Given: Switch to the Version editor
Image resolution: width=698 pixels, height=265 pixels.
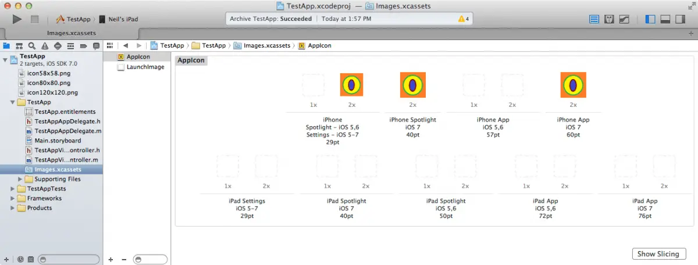Looking at the screenshot, I should pyautogui.click(x=624, y=19).
